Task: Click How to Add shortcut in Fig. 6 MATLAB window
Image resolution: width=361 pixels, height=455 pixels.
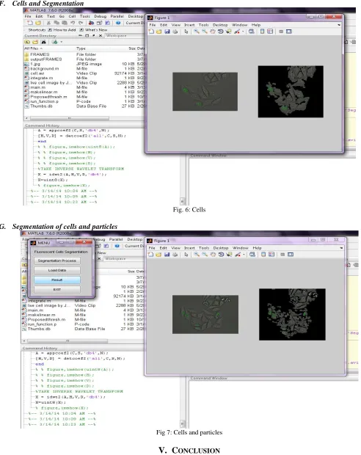Action: pos(62,30)
